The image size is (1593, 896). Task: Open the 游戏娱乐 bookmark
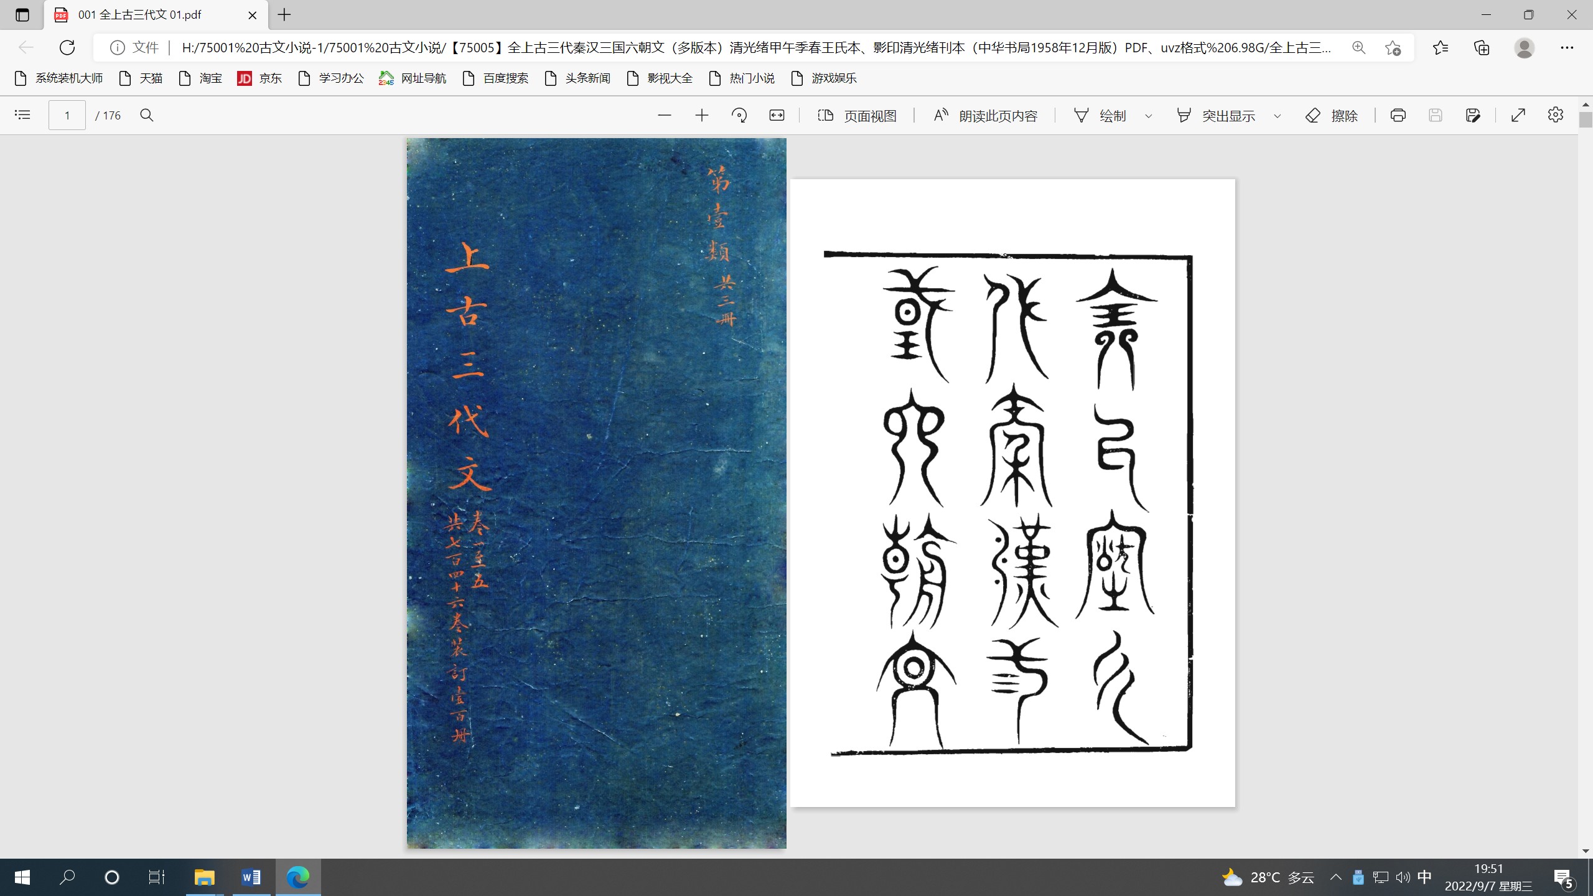tap(824, 78)
